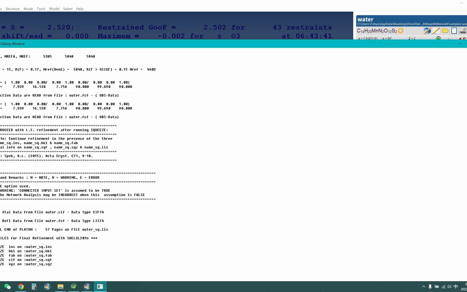Open WeChat from the taskbar

click(8, 287)
